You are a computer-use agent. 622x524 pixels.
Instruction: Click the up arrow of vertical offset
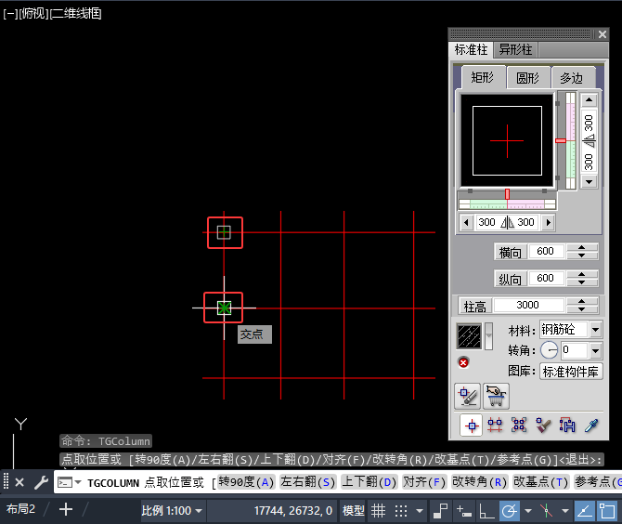click(590, 100)
